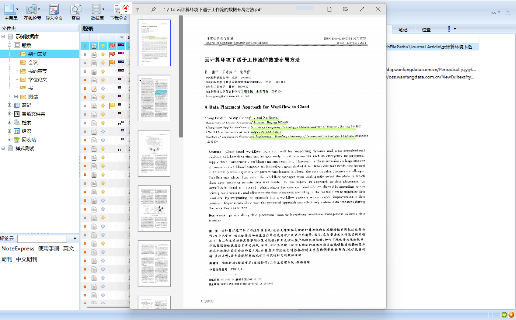Expand the 智能文件夹 tree node
Screen dimensions: 516x320
coord(10,114)
